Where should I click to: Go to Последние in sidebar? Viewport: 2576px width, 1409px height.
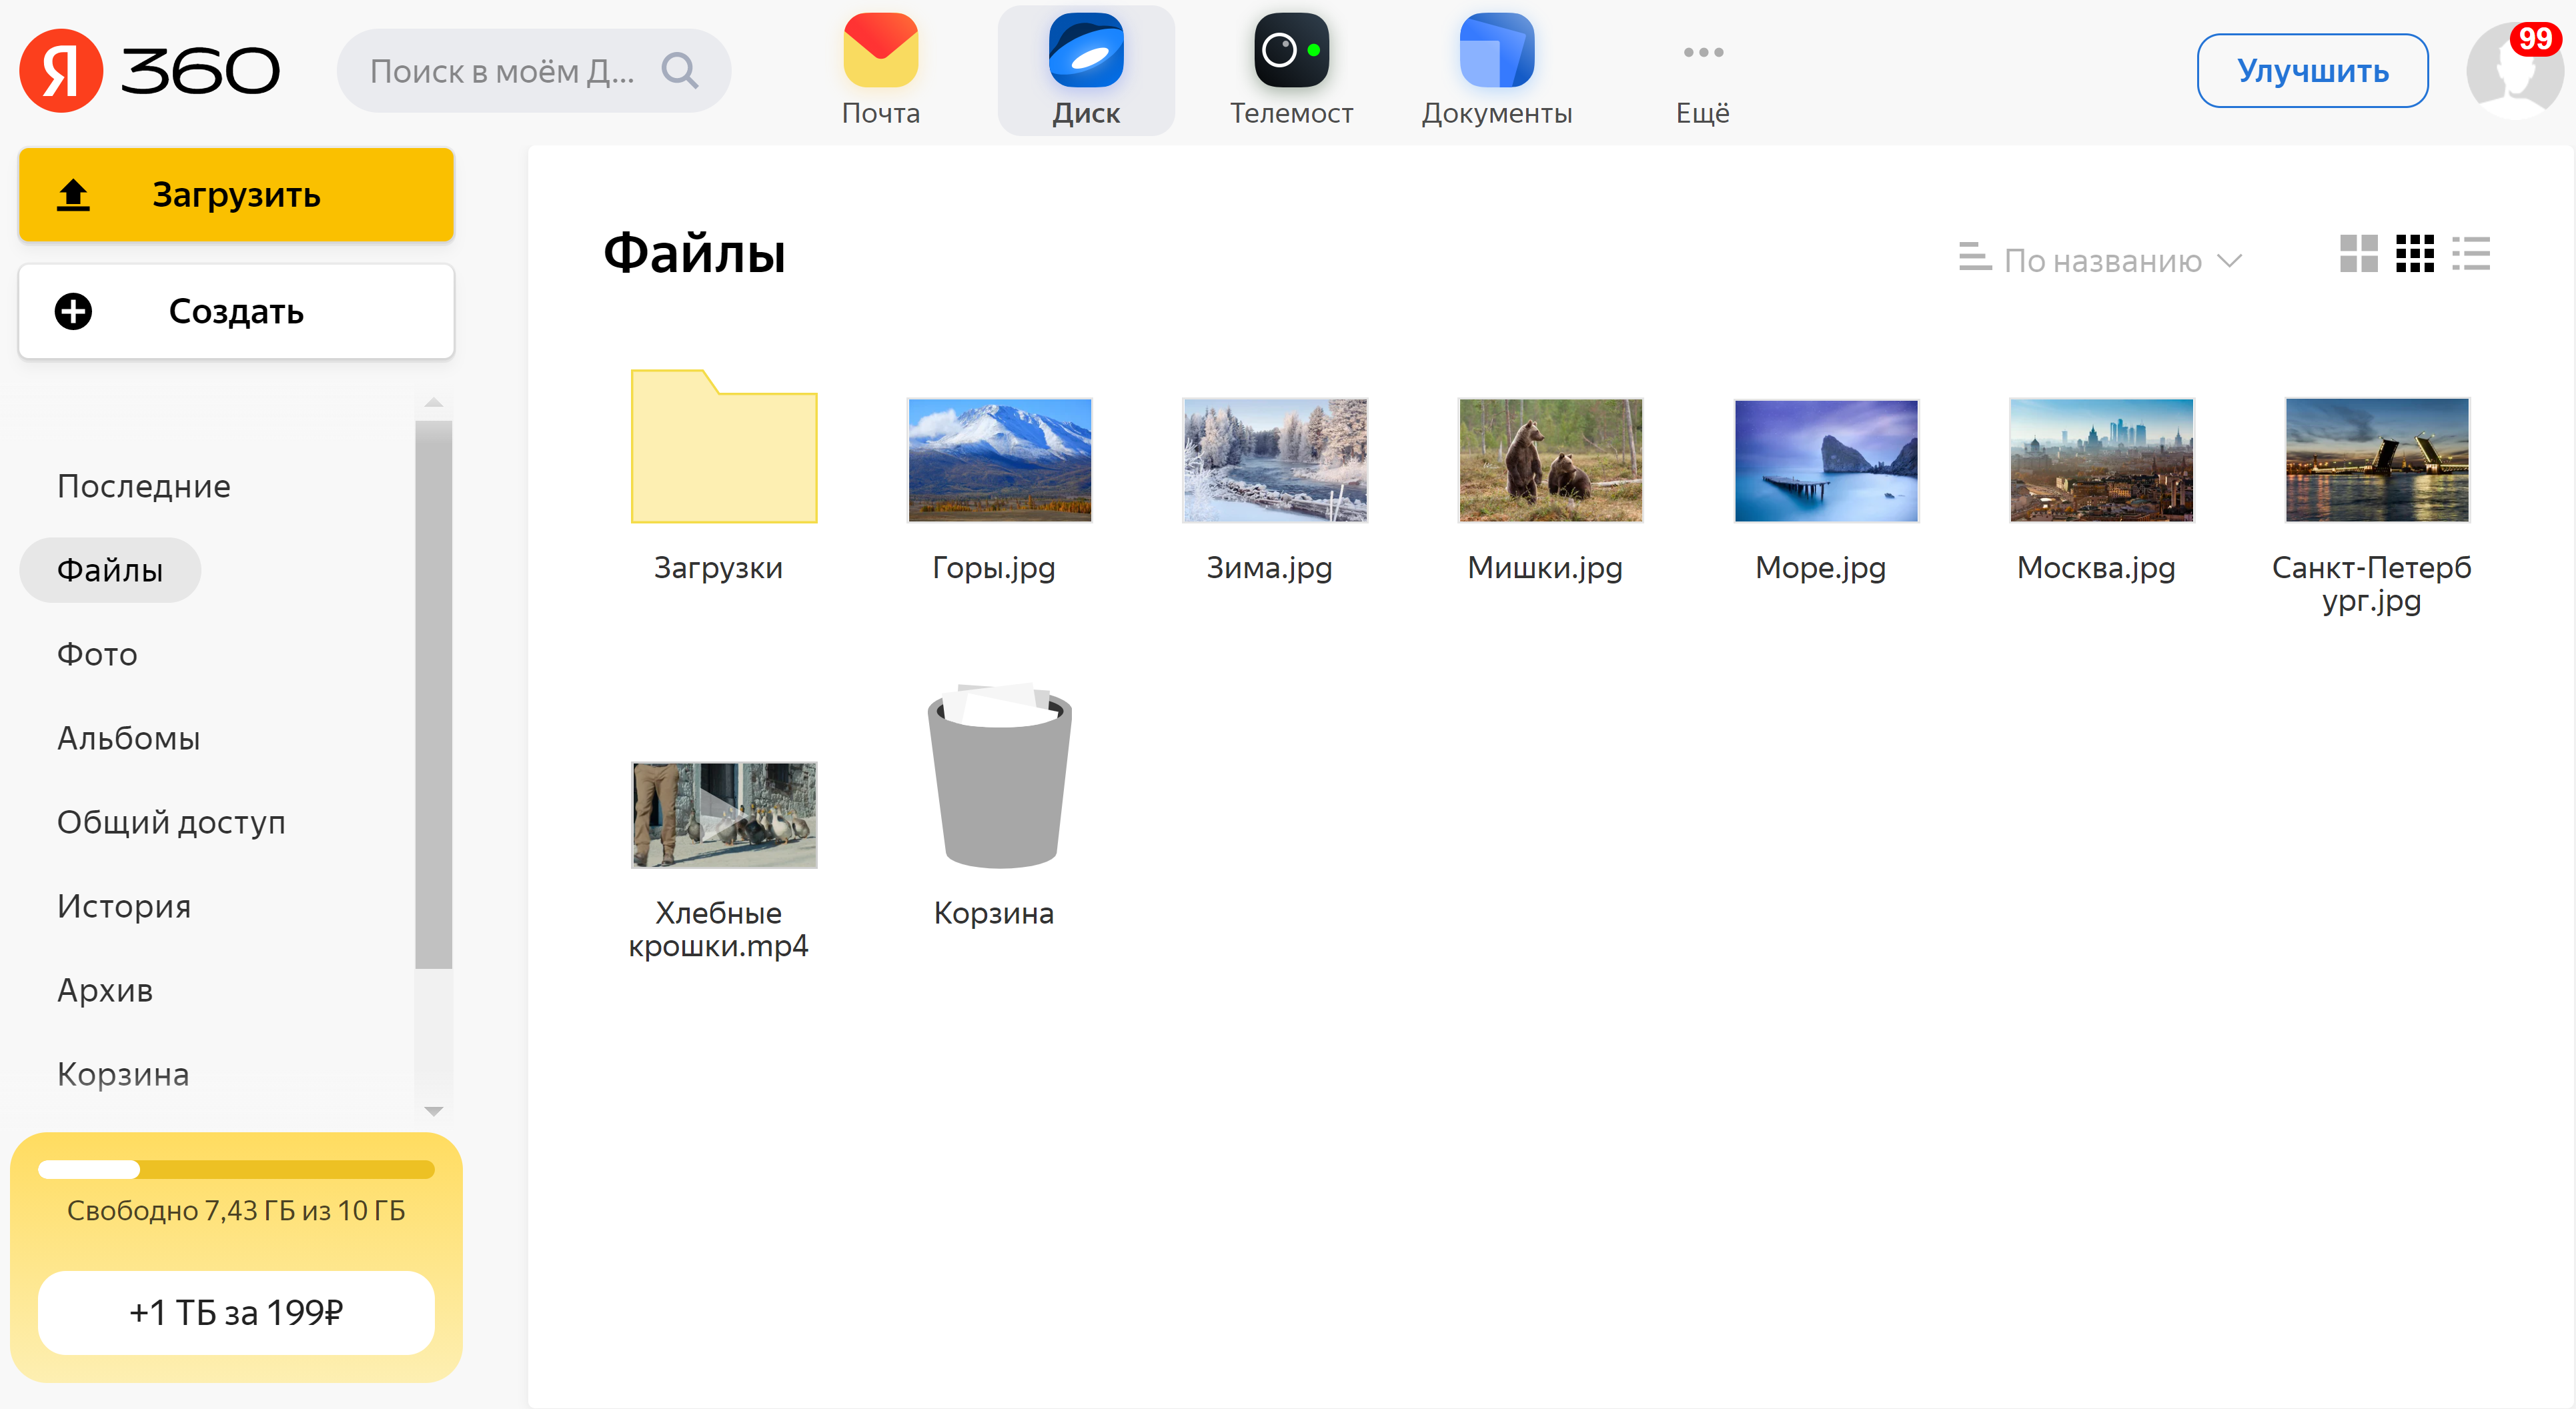pyautogui.click(x=144, y=486)
